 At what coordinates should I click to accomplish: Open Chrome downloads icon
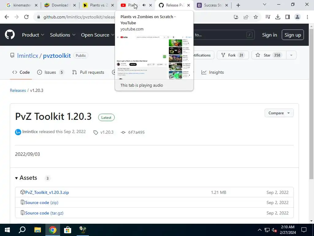tap(278, 17)
